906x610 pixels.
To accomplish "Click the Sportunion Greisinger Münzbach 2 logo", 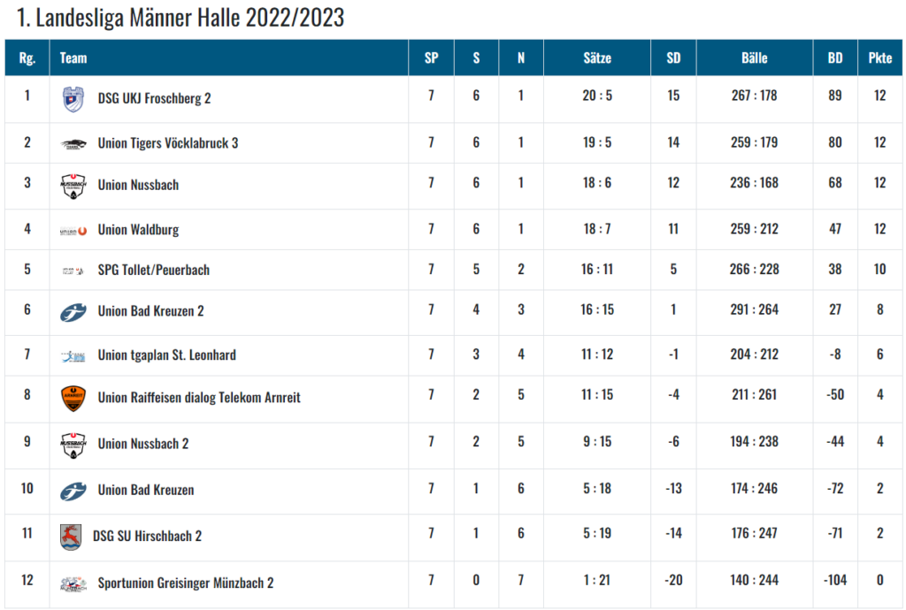I will coord(73,583).
